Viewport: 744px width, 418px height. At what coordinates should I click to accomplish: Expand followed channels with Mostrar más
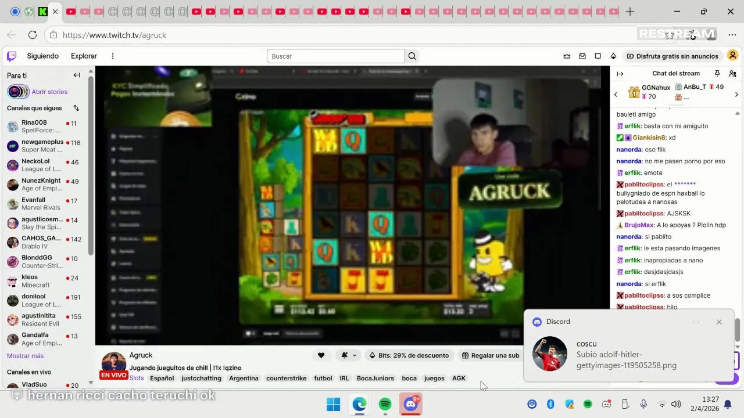[x=25, y=356]
